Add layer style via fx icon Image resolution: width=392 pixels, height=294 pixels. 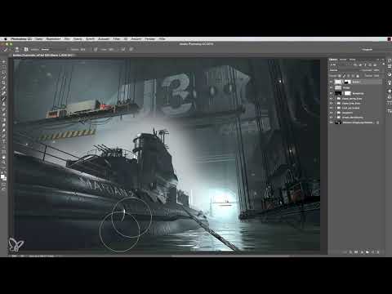pyautogui.click(x=350, y=252)
